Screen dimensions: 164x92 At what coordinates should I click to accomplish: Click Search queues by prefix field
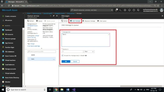point(42,51)
